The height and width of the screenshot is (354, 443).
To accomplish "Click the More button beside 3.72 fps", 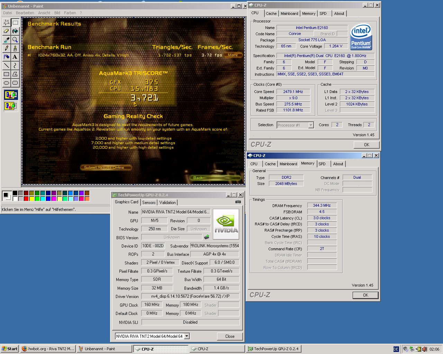I will coord(233,55).
